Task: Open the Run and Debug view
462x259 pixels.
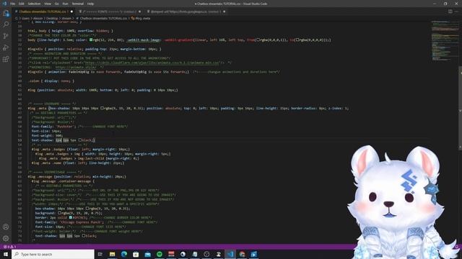Action: tap(6, 47)
